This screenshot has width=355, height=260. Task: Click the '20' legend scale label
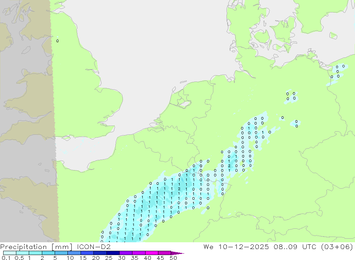click(x=96, y=258)
